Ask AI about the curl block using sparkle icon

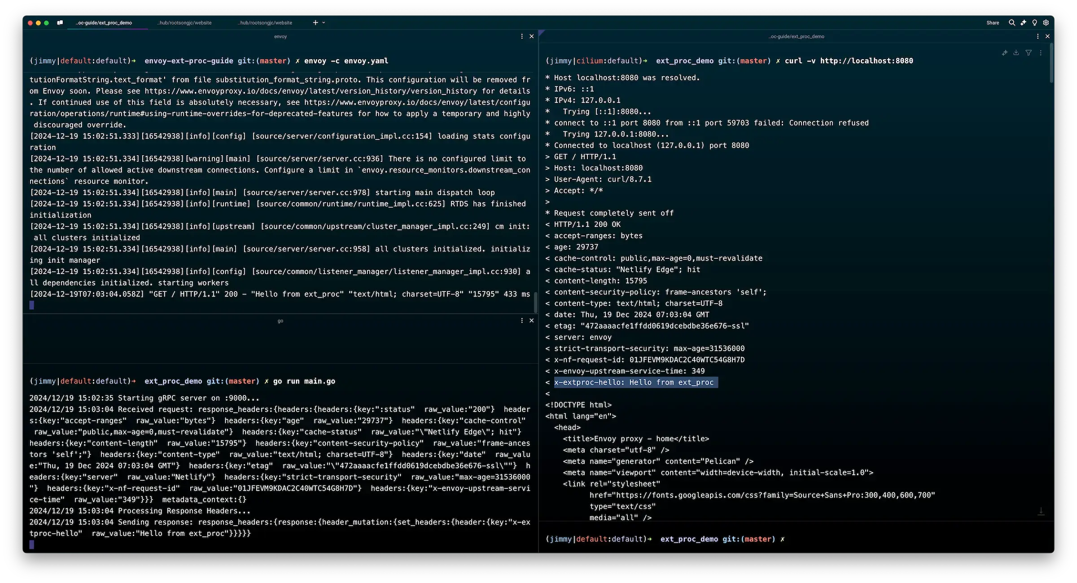[x=1005, y=53]
